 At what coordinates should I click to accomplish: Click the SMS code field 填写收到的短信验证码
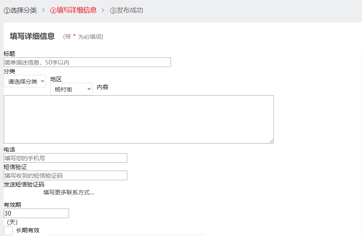(x=65, y=176)
